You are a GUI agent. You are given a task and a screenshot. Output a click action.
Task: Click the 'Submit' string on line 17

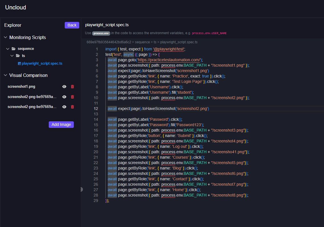[x=184, y=136]
